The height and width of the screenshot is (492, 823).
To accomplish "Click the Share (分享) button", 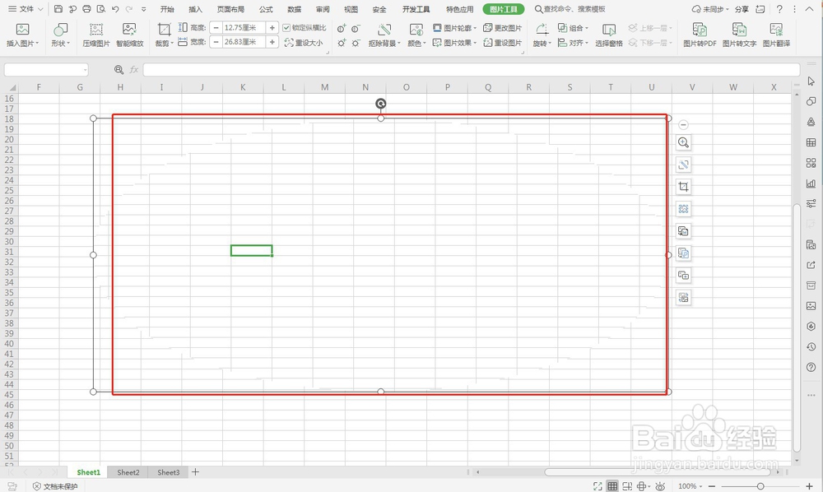I will click(x=742, y=9).
